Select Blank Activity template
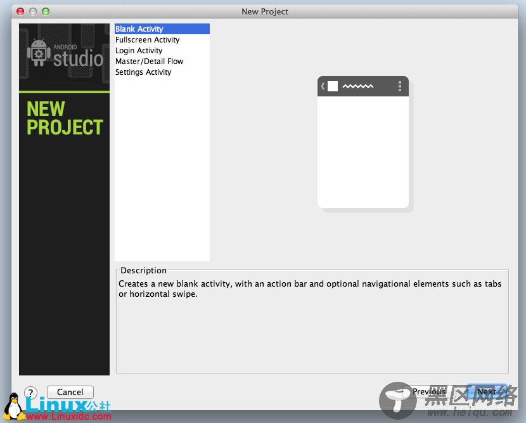Screen dimensions: 526x423 (x=162, y=29)
